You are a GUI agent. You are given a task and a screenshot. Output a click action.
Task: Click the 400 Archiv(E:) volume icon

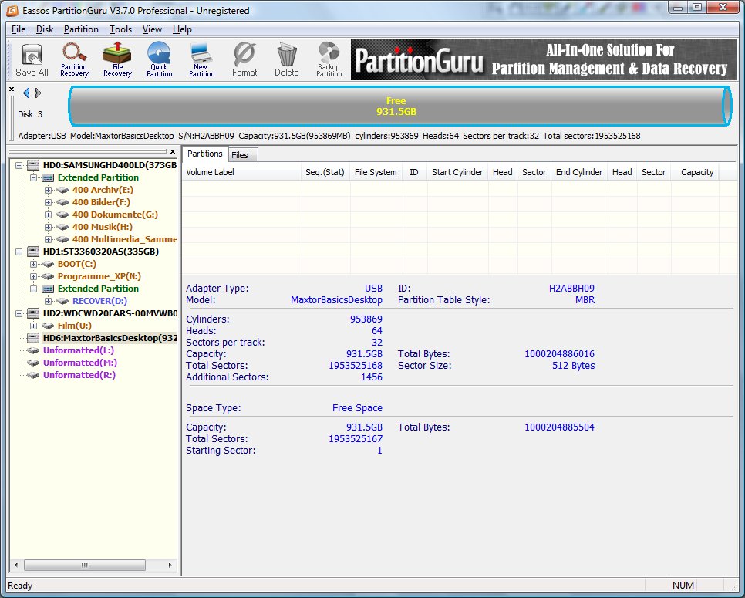[x=62, y=190]
